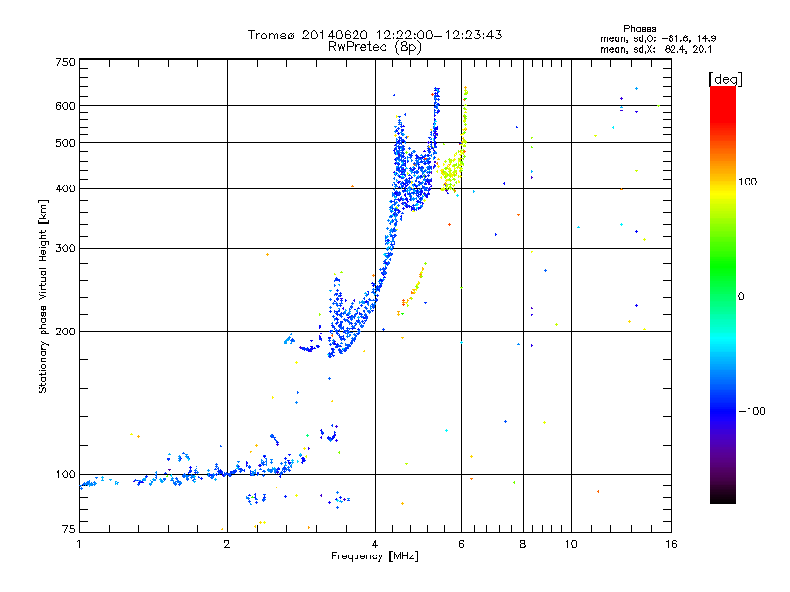
Task: Click the 'Stationary phase Virtual Height [km]' axis label
Action: pos(43,296)
